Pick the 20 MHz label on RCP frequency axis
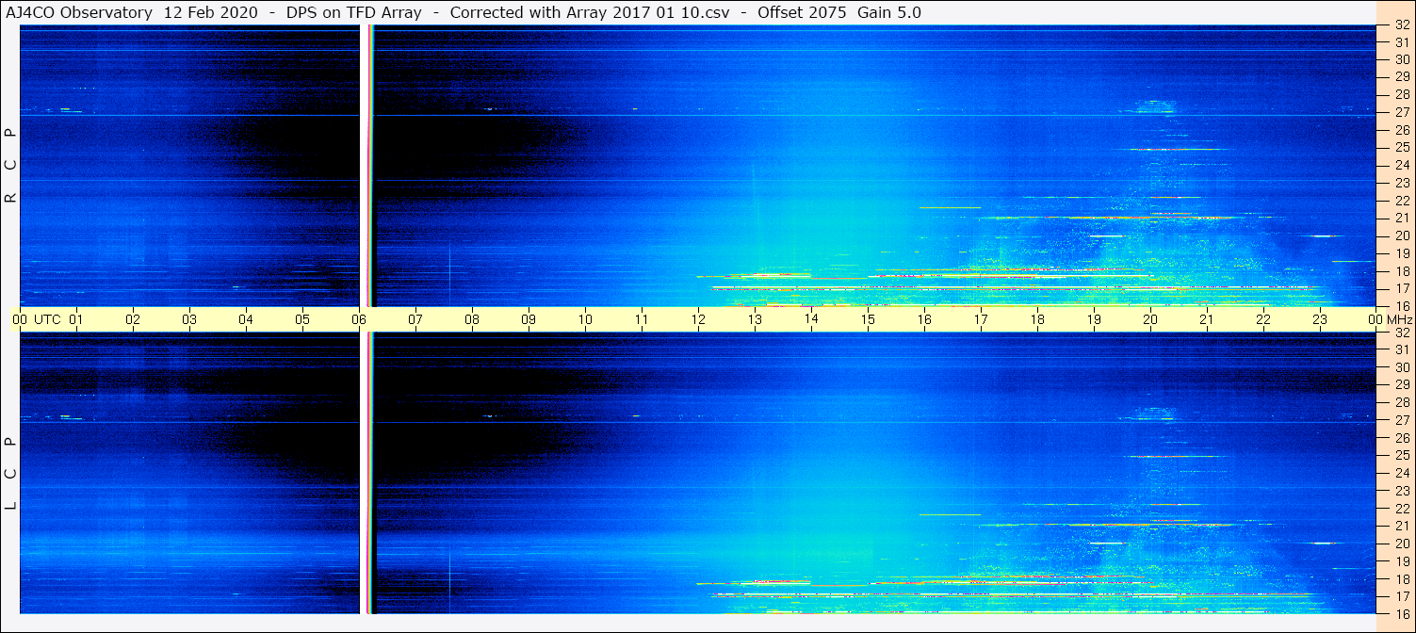1416x633 pixels. [x=1401, y=235]
